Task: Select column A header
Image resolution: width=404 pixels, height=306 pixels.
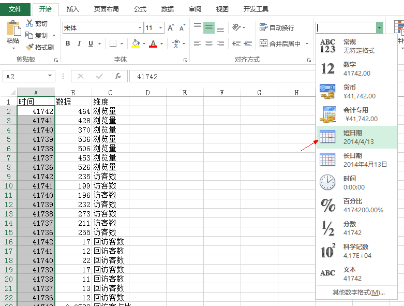Action: pyautogui.click(x=36, y=92)
